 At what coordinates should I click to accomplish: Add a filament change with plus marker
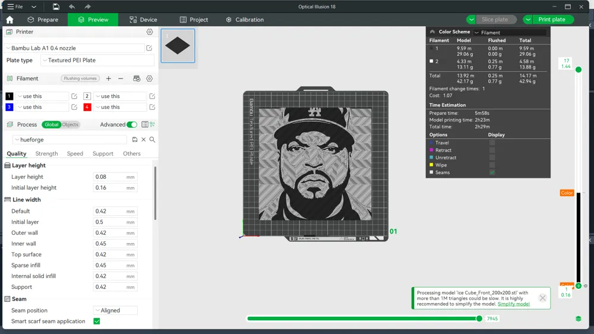[x=579, y=286]
